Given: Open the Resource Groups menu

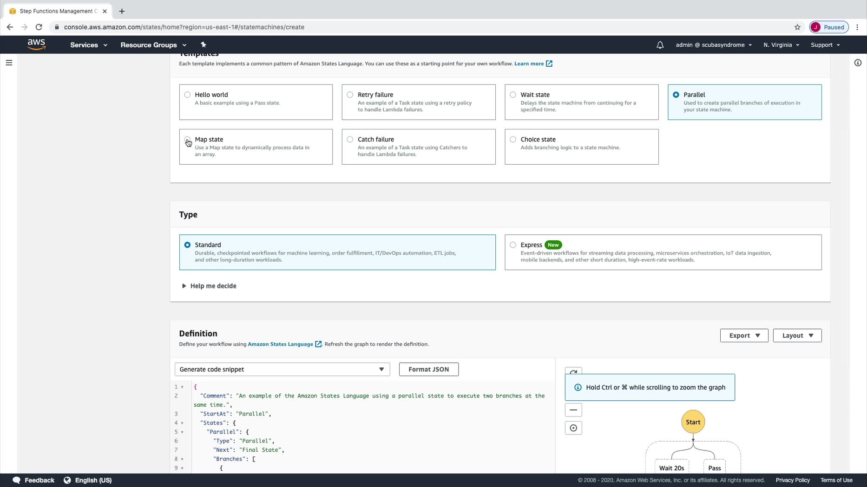Looking at the screenshot, I should pos(153,45).
